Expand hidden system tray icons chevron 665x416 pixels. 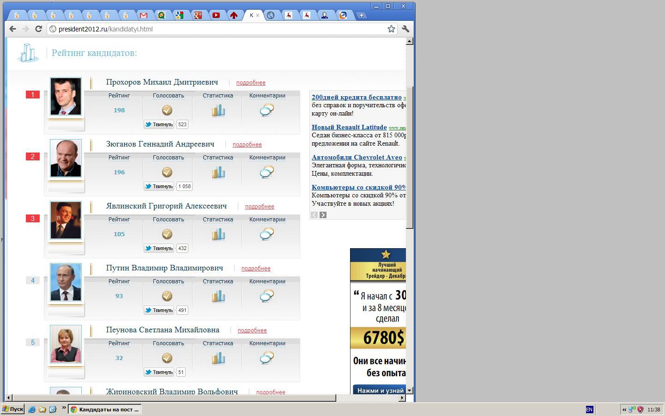pyautogui.click(x=624, y=410)
